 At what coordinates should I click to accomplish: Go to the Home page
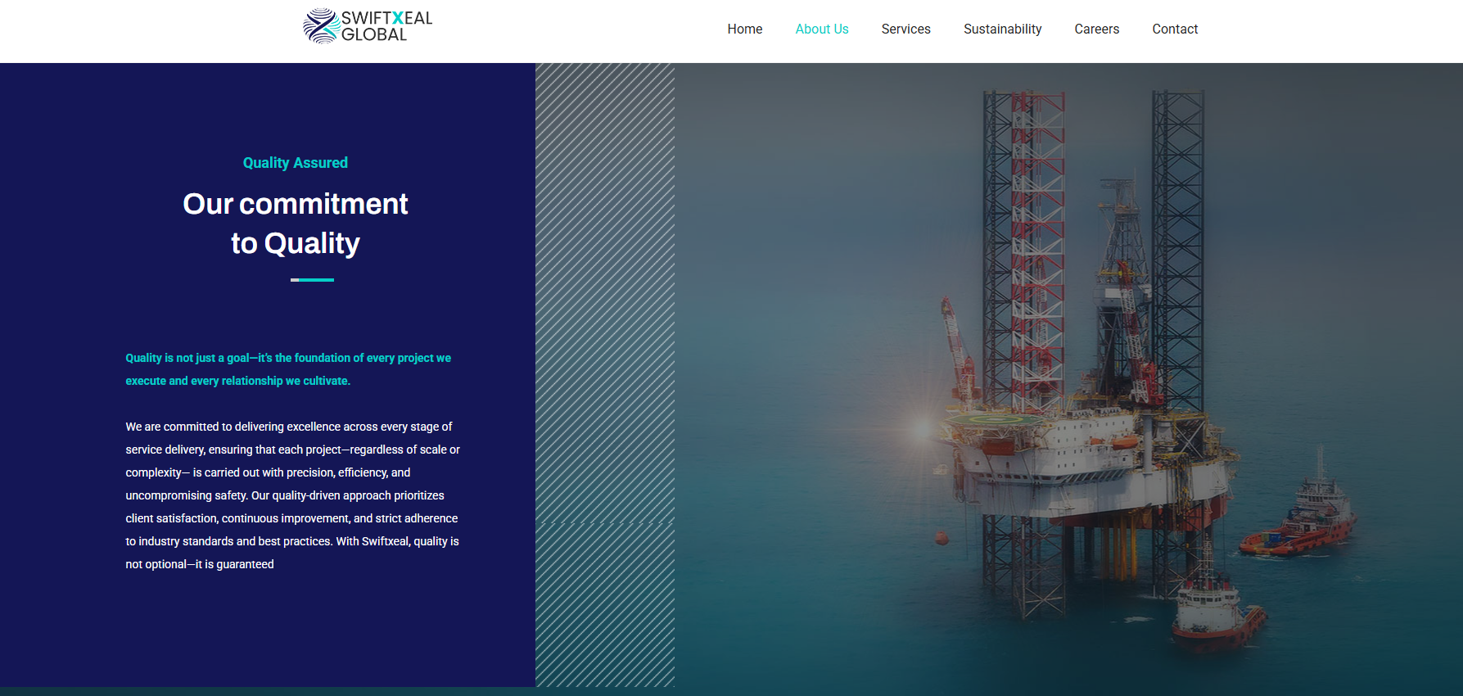(x=744, y=29)
